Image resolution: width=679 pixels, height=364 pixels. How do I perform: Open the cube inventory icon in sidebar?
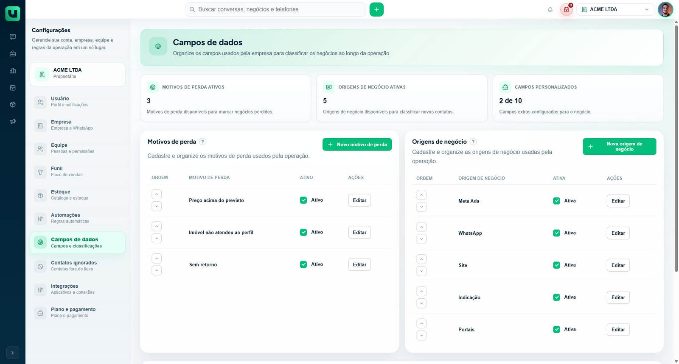click(13, 105)
